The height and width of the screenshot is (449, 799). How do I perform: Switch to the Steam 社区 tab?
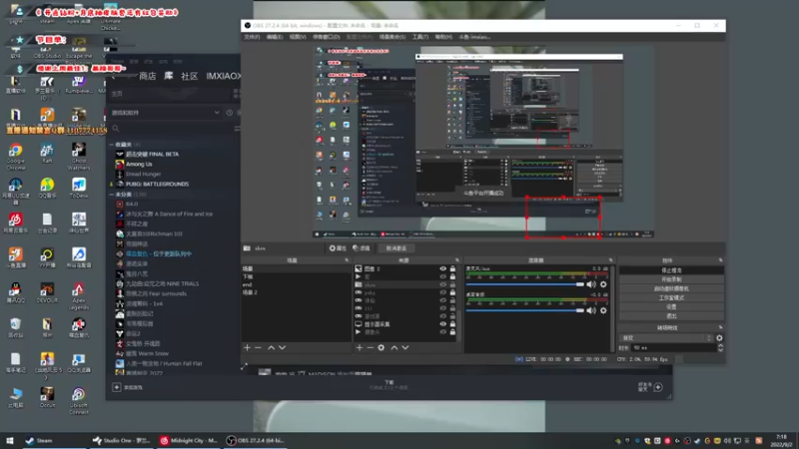[189, 76]
